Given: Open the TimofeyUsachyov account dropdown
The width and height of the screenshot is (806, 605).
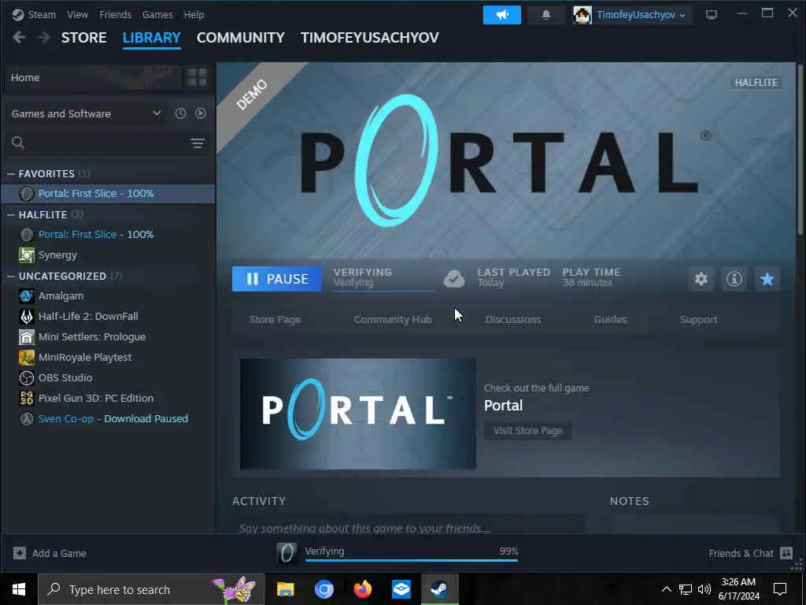Looking at the screenshot, I should click(641, 15).
